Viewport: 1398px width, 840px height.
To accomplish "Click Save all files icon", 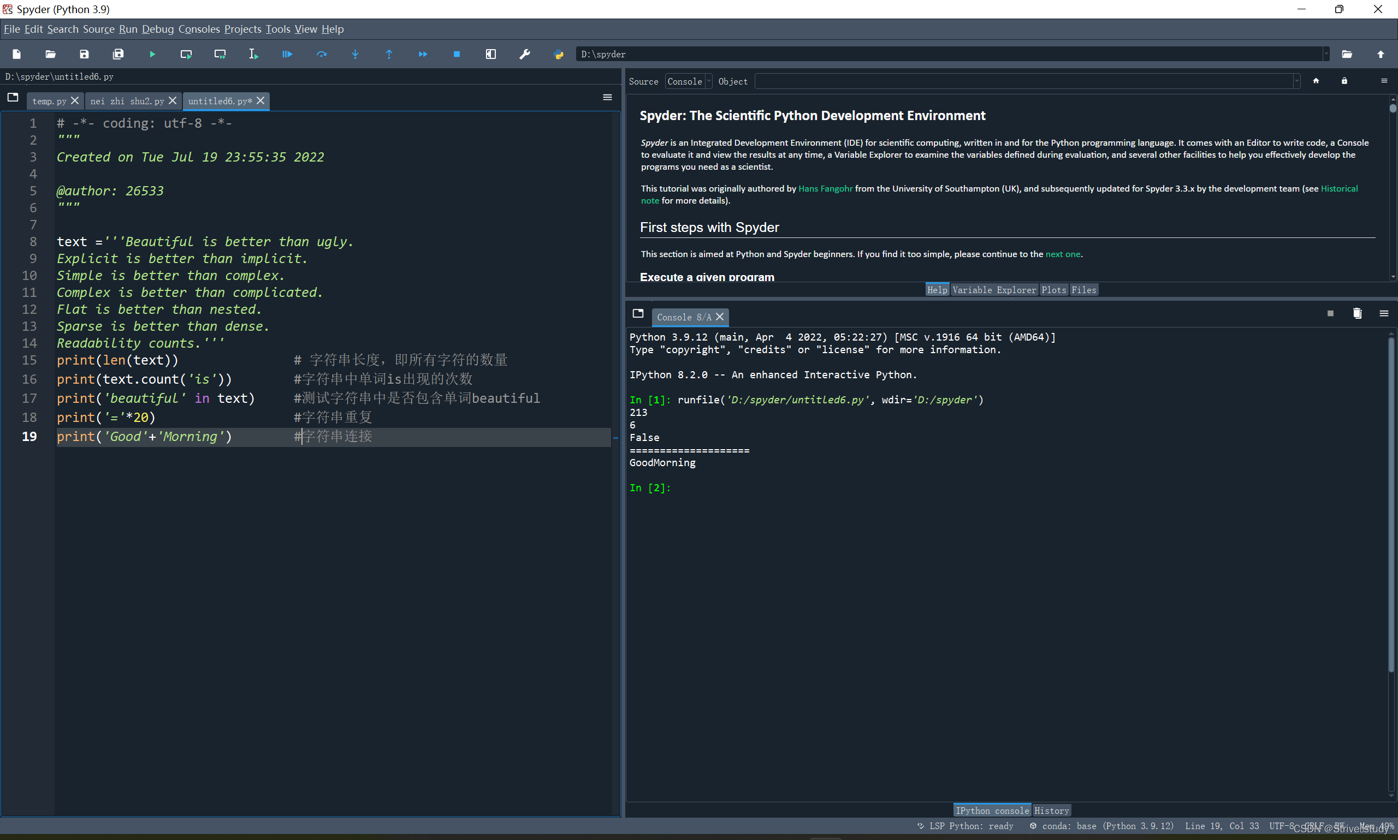I will (x=118, y=55).
